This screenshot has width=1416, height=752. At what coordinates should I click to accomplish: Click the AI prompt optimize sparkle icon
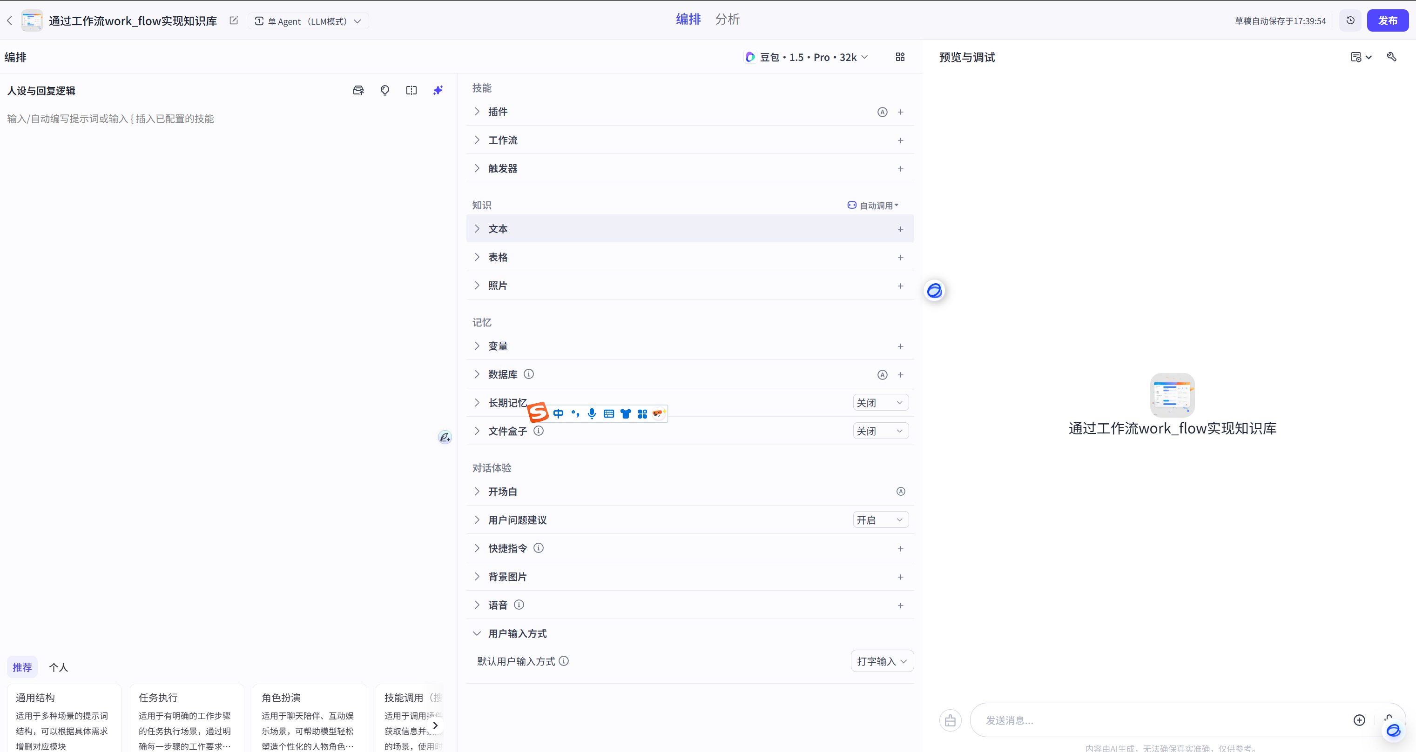tap(438, 90)
